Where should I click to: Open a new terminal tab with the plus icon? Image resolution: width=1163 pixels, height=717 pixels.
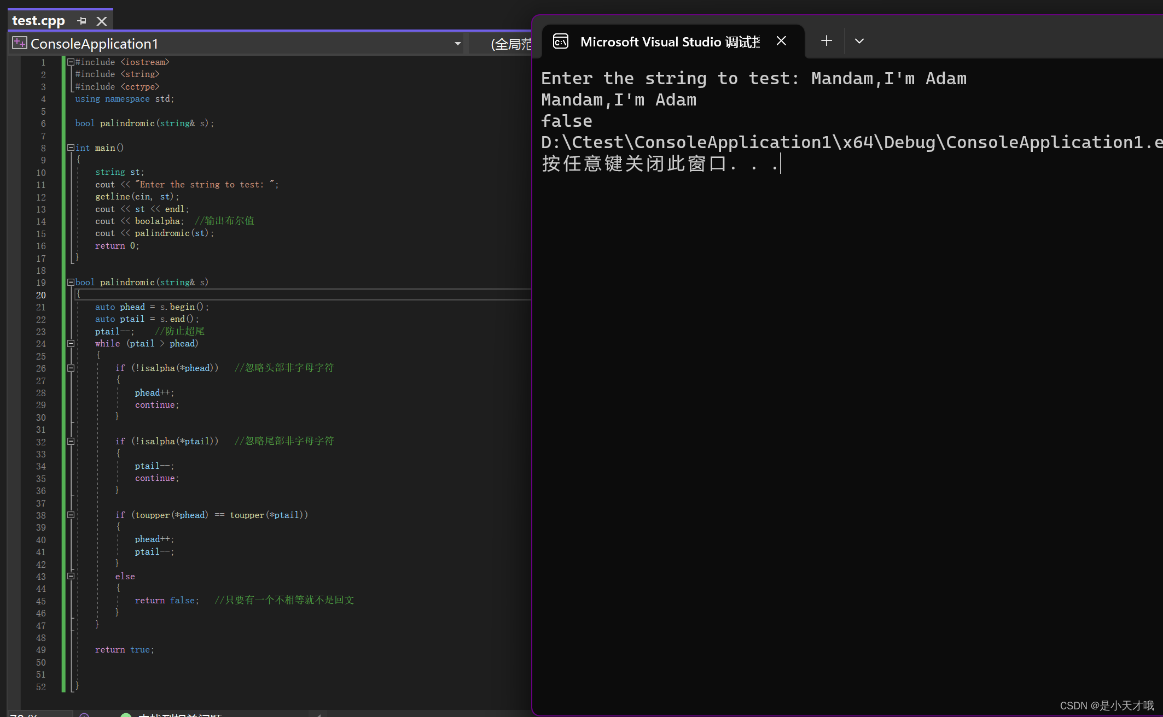click(x=826, y=40)
